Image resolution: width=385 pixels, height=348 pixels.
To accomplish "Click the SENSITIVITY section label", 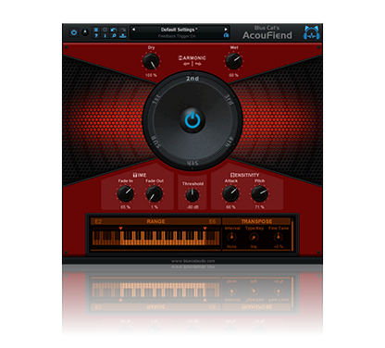I will click(x=245, y=175).
